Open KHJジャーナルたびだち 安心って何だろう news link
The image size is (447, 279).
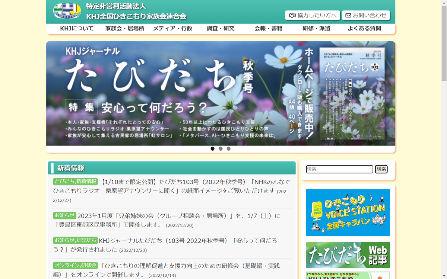[x=165, y=245]
